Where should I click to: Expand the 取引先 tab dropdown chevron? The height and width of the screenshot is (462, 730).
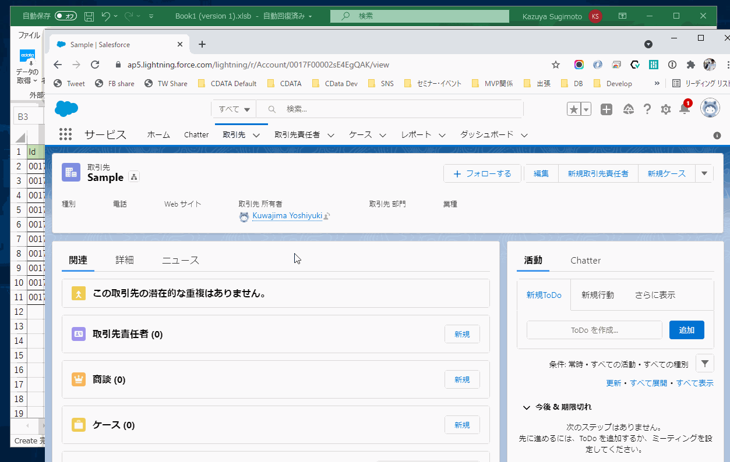coord(256,135)
